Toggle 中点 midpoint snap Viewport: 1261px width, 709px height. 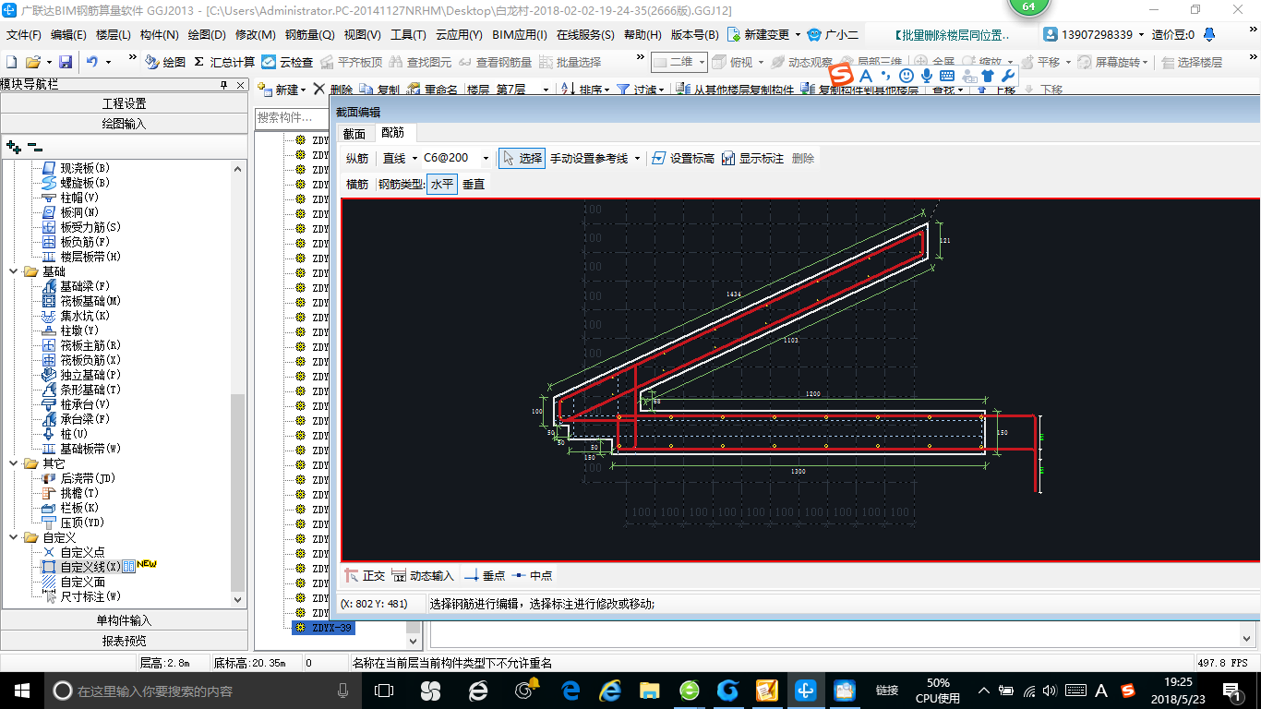tap(533, 575)
